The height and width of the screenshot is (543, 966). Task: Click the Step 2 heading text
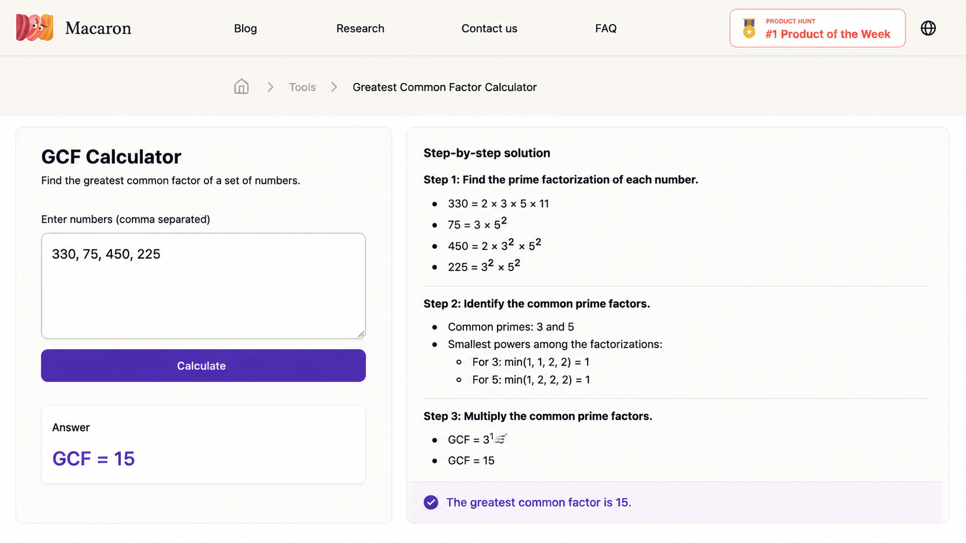click(x=537, y=304)
